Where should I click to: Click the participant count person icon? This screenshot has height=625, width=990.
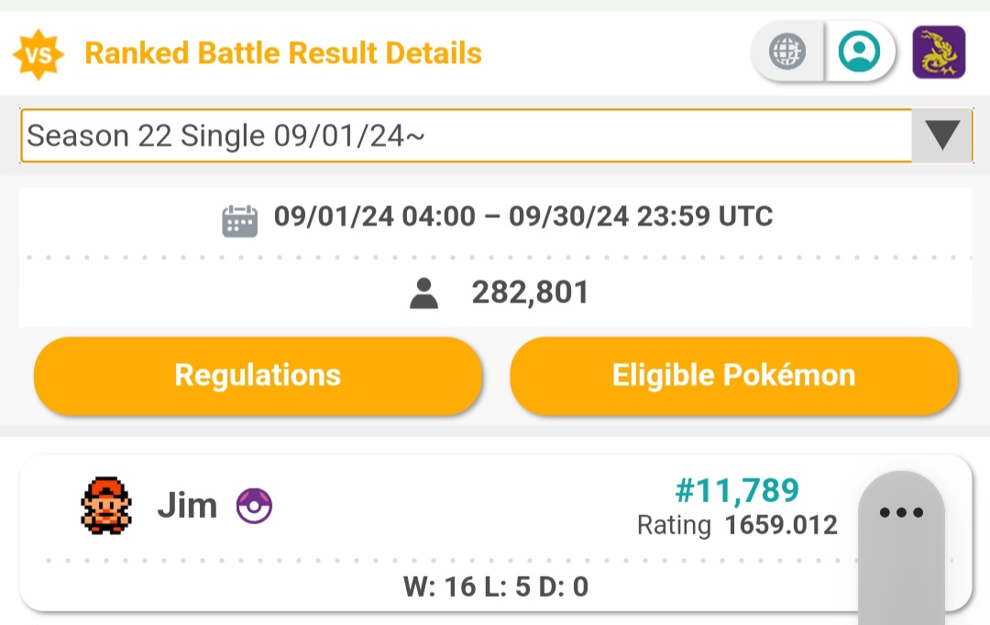pos(423,293)
